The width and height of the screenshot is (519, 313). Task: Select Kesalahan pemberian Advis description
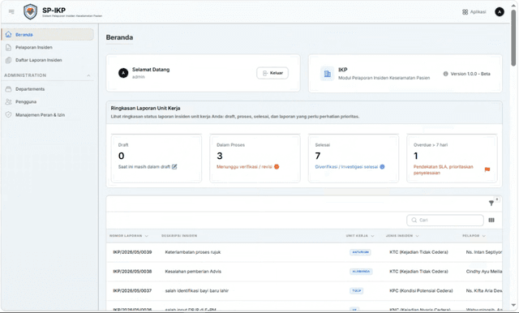tap(193, 272)
